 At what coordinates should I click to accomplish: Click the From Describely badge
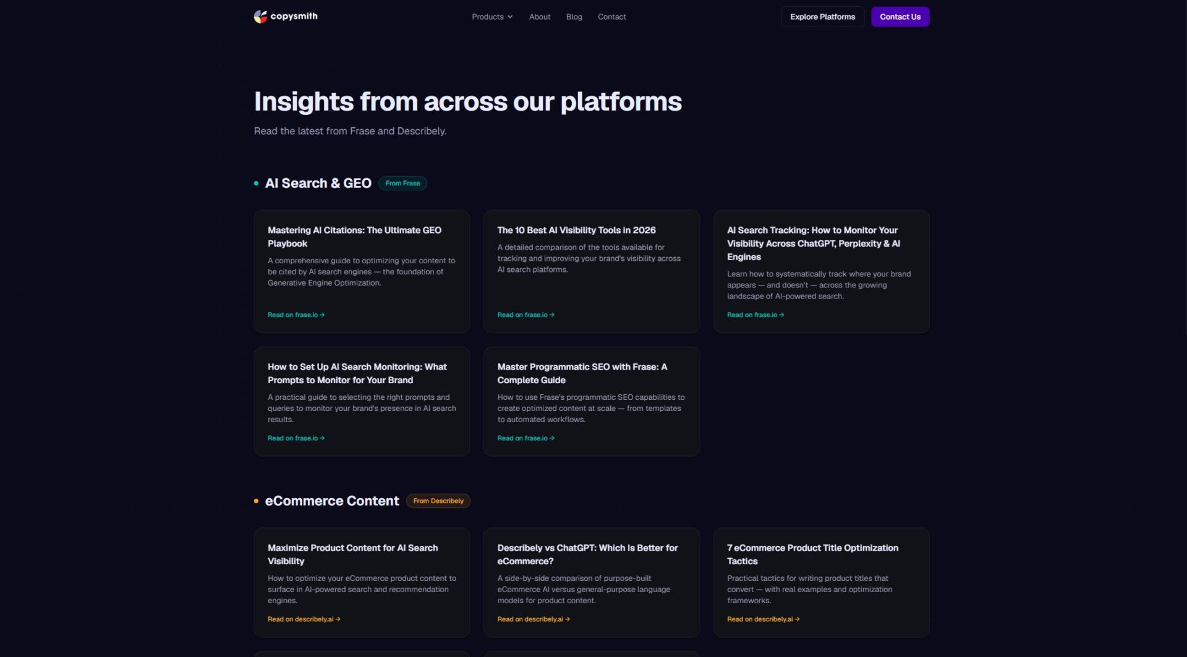(438, 501)
